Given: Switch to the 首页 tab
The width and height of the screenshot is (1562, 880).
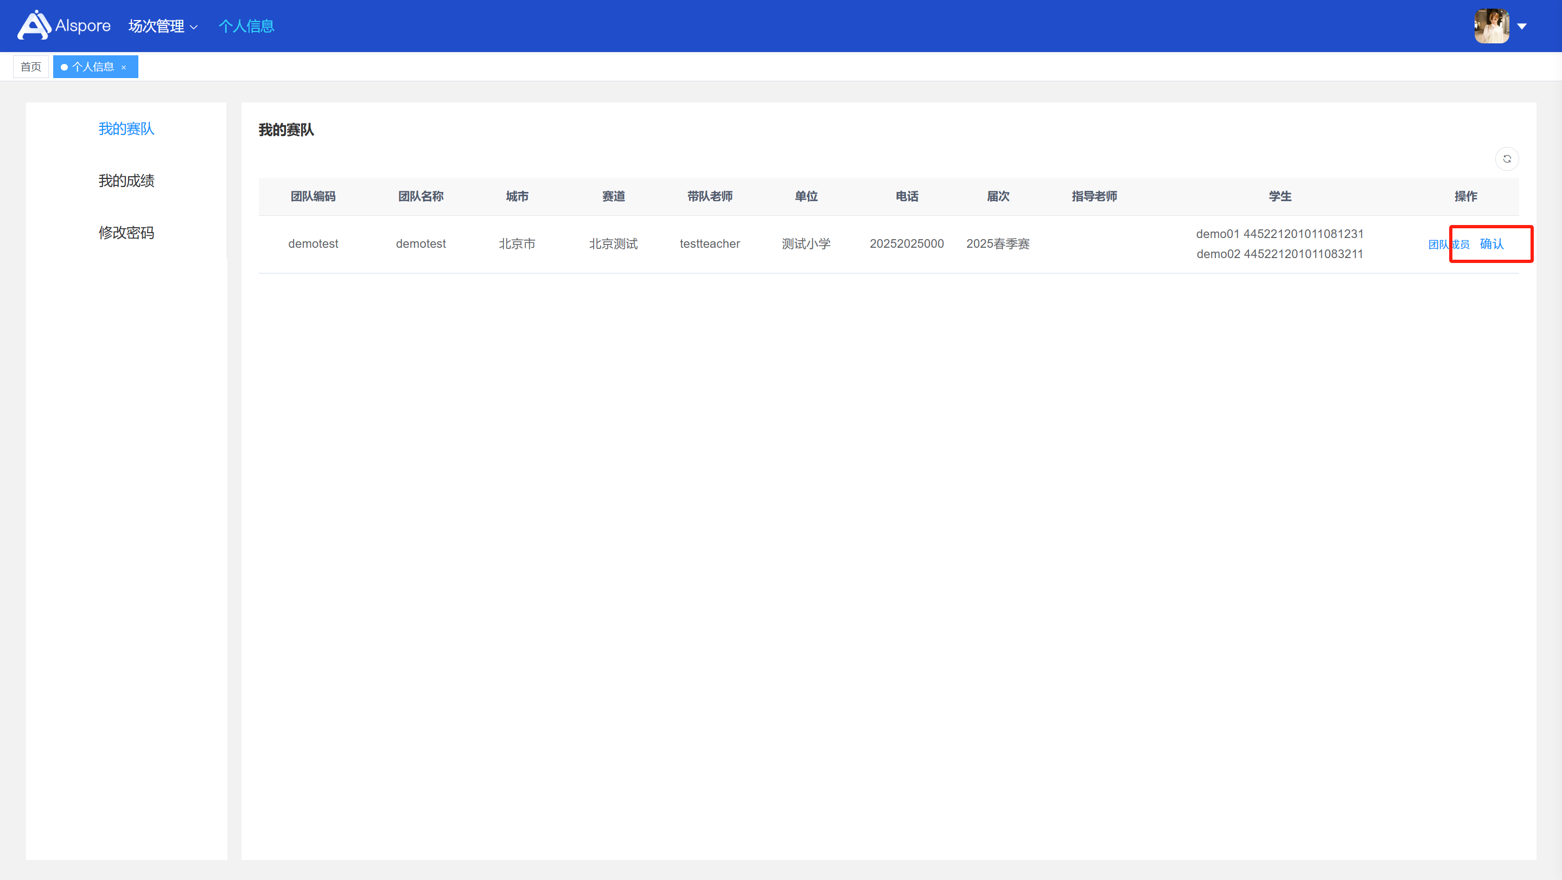Looking at the screenshot, I should coord(31,67).
